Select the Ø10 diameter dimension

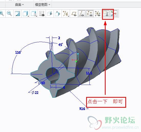[x=42, y=83]
